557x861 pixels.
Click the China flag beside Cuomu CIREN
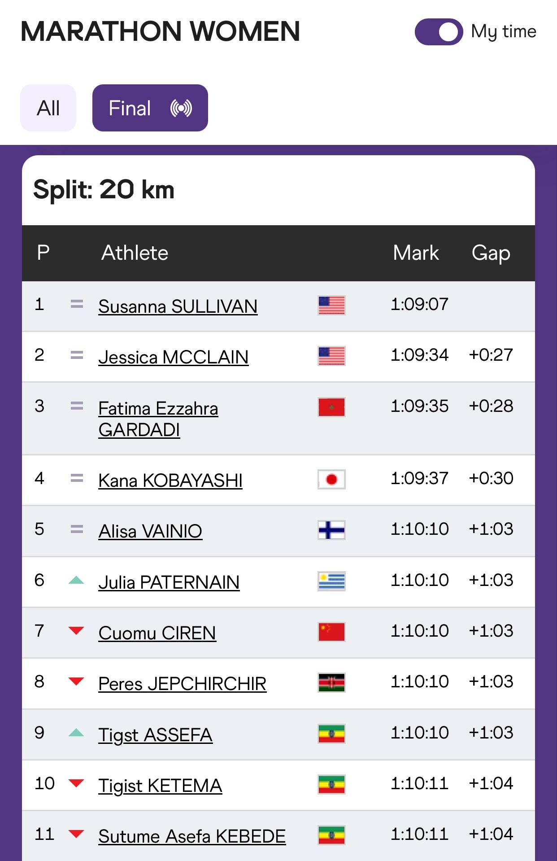(331, 632)
